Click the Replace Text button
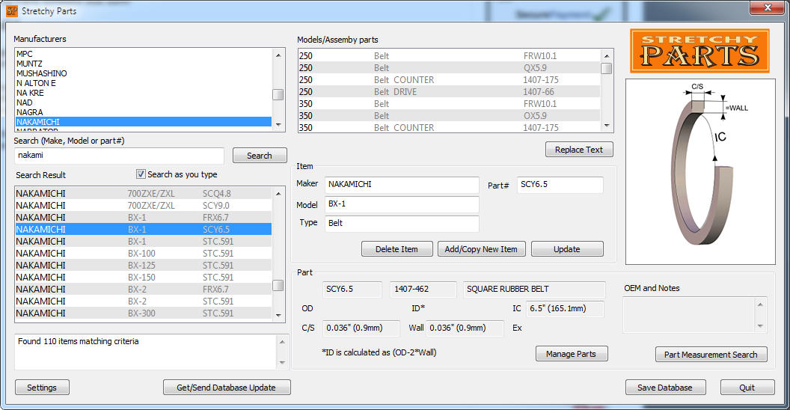Viewport: 790px width, 410px height. click(x=579, y=150)
